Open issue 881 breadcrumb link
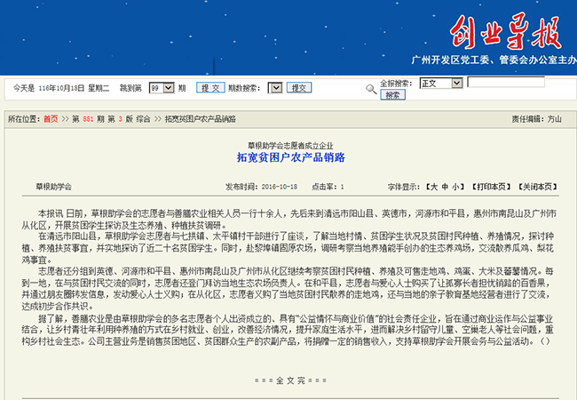Screen dimensions: 577x400 pos(88,118)
